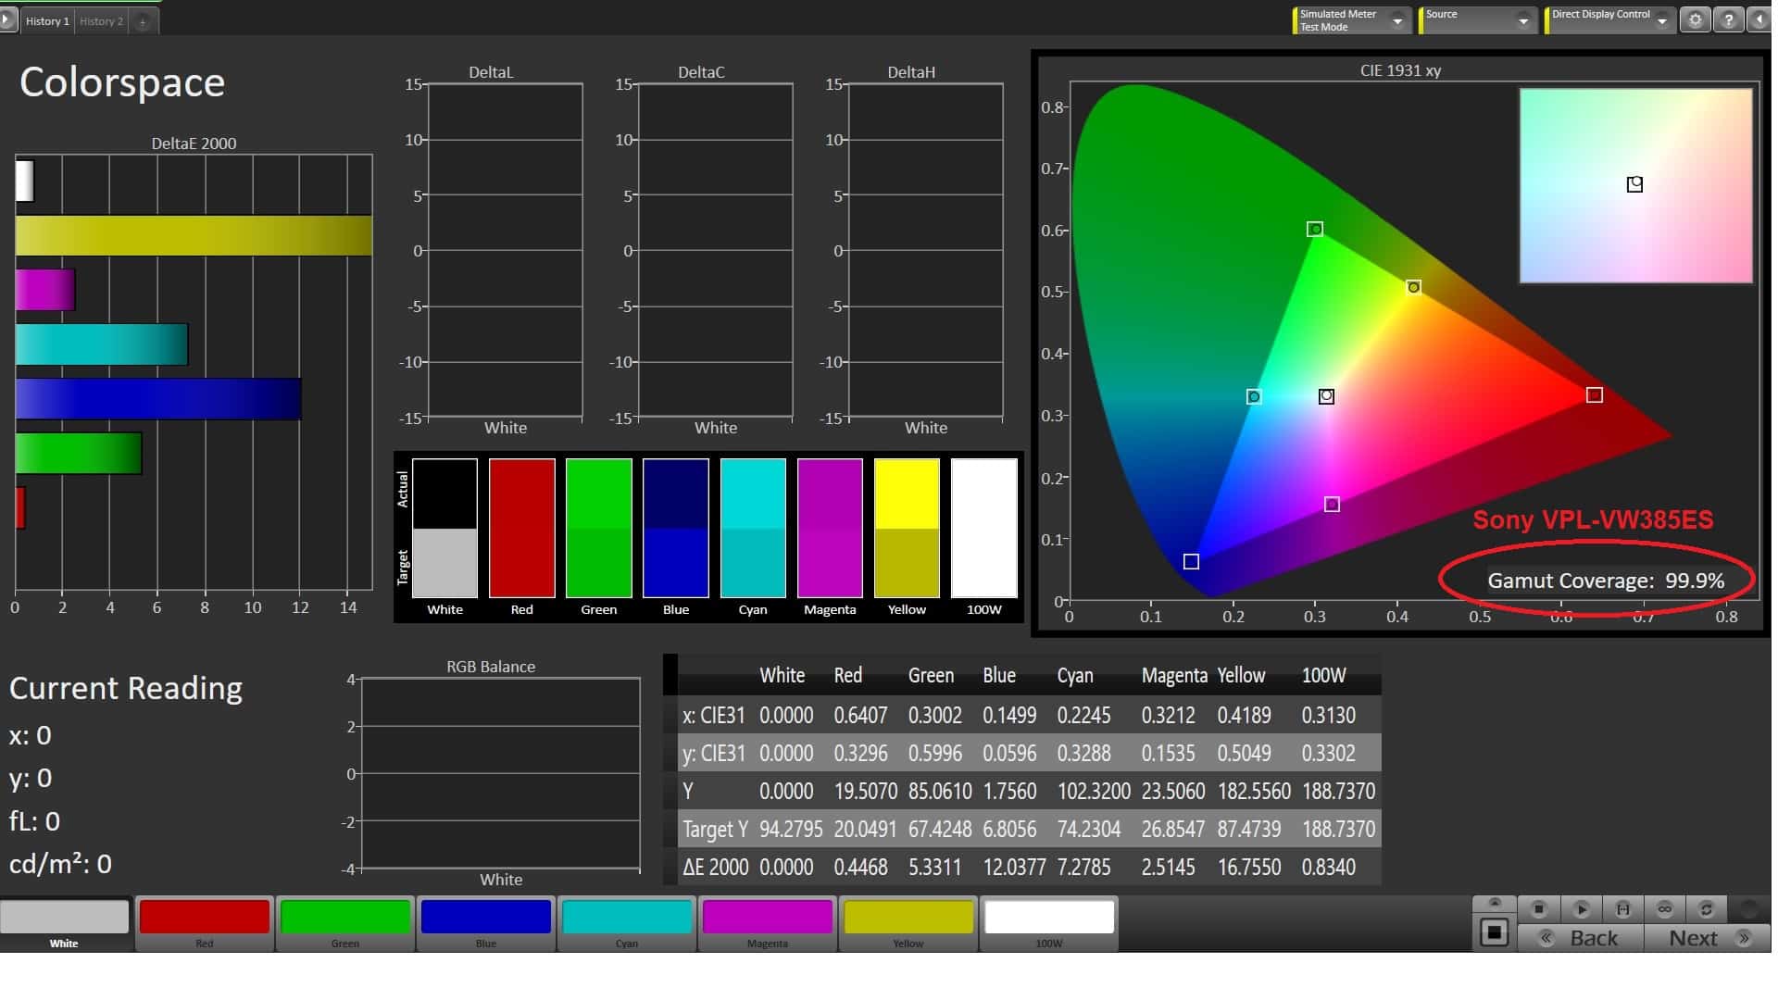
Task: Click the blue DeltaE 2000 bar
Action: coord(158,399)
